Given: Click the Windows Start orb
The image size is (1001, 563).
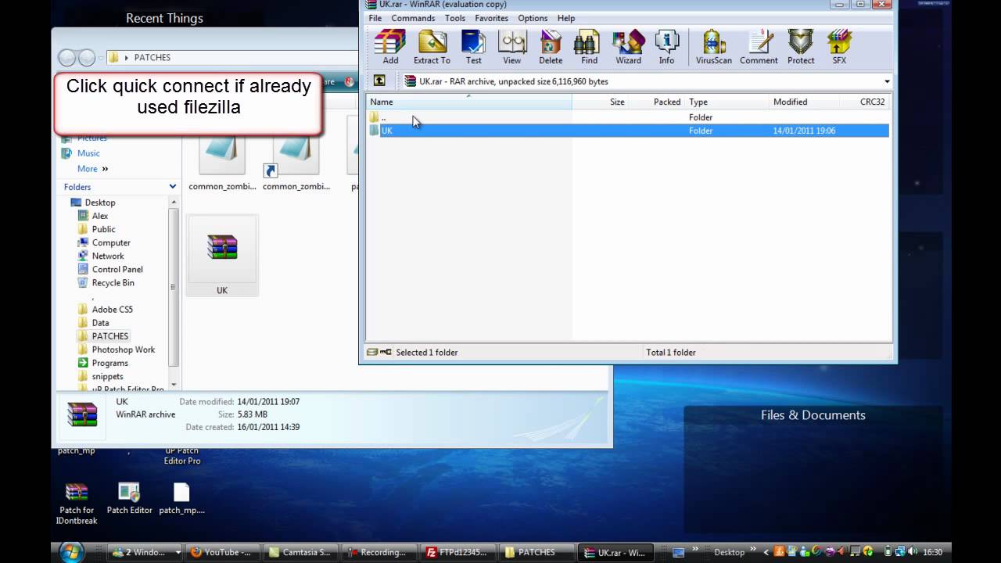Looking at the screenshot, I should (x=71, y=551).
